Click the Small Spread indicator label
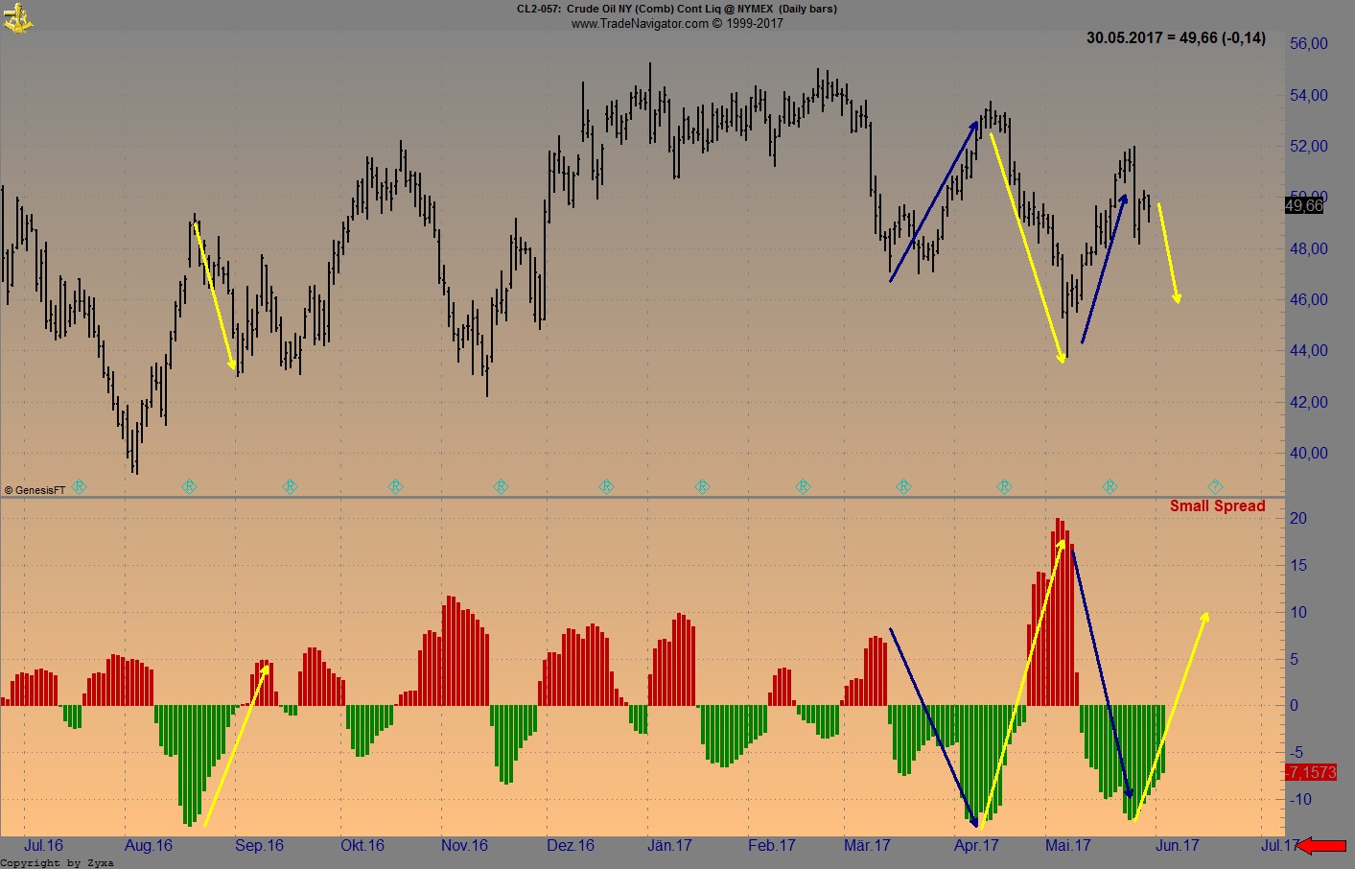 [x=1219, y=505]
